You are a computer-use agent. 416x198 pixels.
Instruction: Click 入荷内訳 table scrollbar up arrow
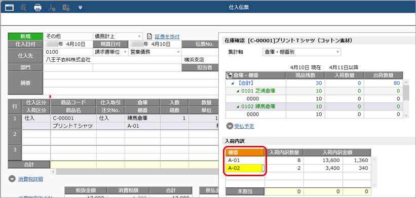tap(374, 160)
